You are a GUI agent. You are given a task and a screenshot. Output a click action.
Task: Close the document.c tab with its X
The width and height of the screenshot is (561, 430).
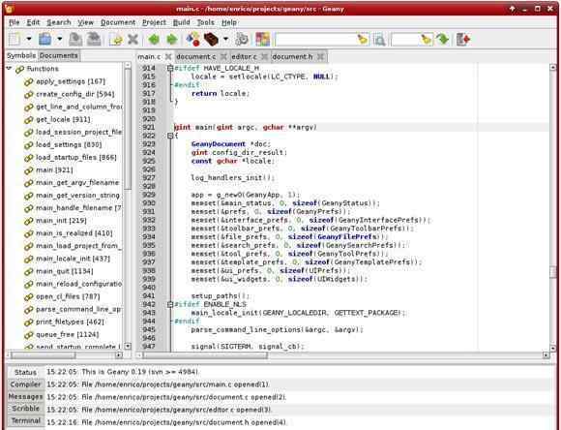point(223,57)
